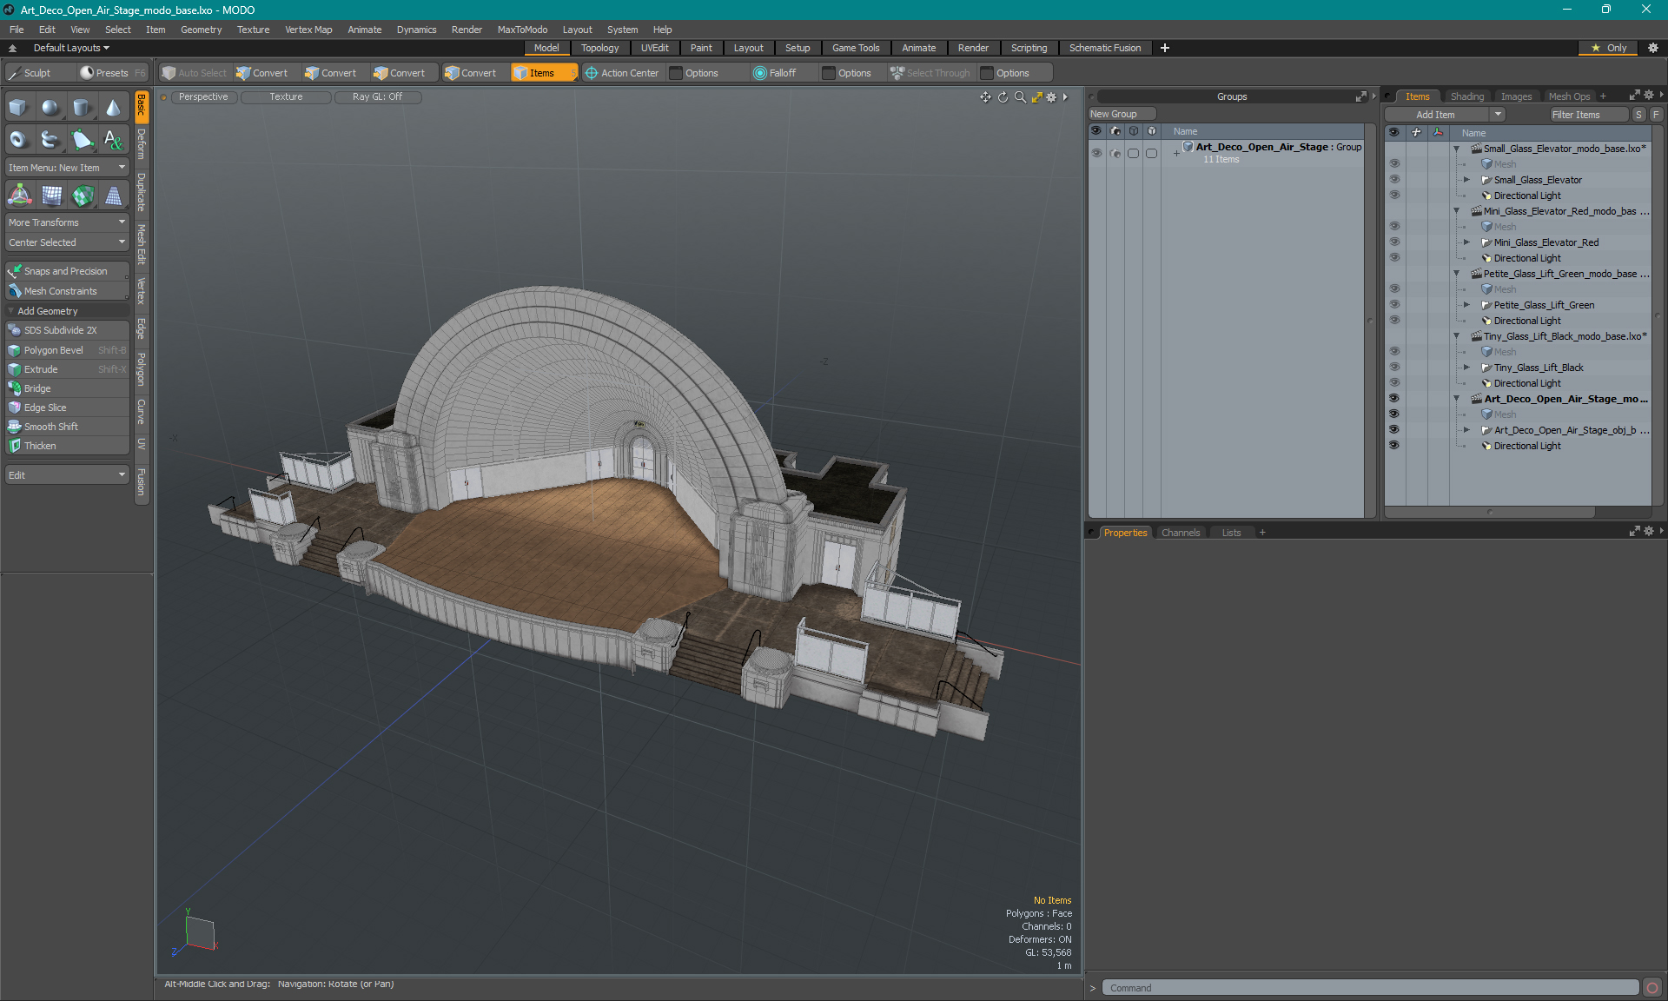Toggle the Only star button
Image resolution: width=1668 pixels, height=1001 pixels.
1608,48
